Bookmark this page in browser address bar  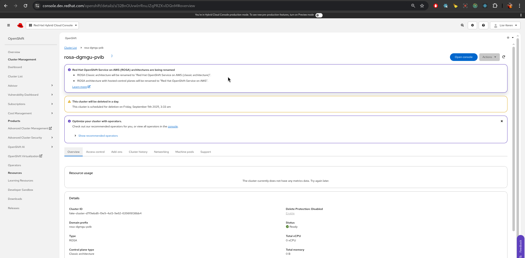422,6
